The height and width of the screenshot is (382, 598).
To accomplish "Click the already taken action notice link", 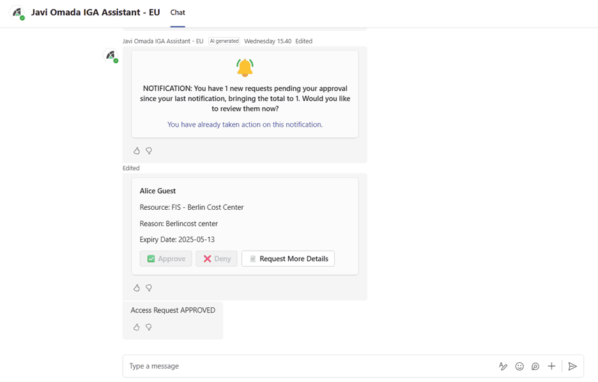I will [245, 124].
